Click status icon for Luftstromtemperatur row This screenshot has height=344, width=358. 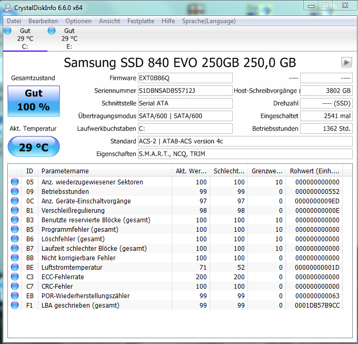pyautogui.click(x=15, y=267)
